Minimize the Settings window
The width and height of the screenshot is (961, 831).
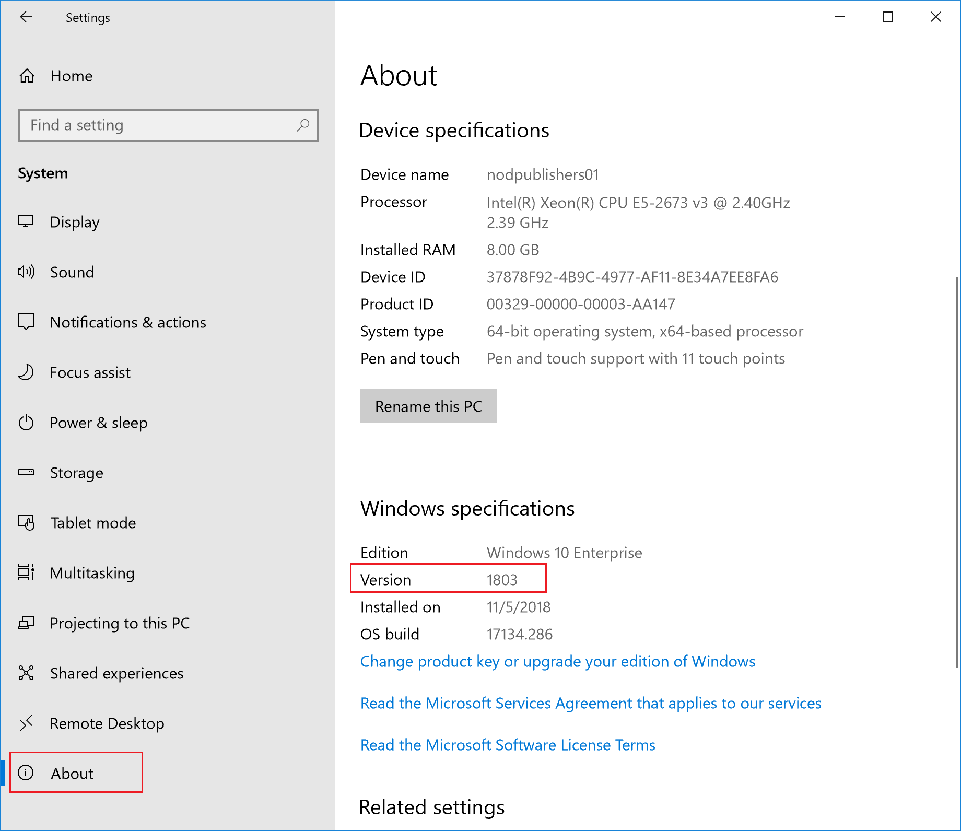(x=840, y=17)
